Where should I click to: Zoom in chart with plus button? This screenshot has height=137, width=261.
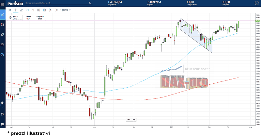134,119
